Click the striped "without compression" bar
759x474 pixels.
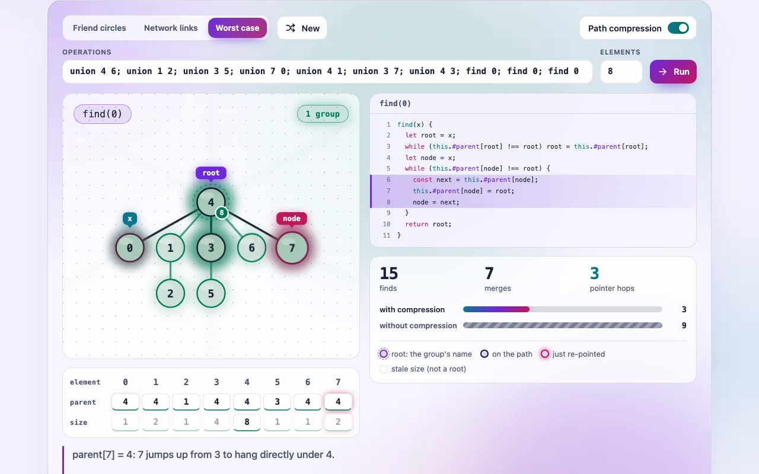562,325
